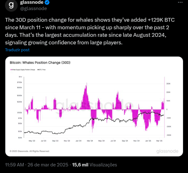Image resolution: width=188 pixels, height=173 pixels.
Task: Click the black BTC Price legend dot
Action: 38,70
